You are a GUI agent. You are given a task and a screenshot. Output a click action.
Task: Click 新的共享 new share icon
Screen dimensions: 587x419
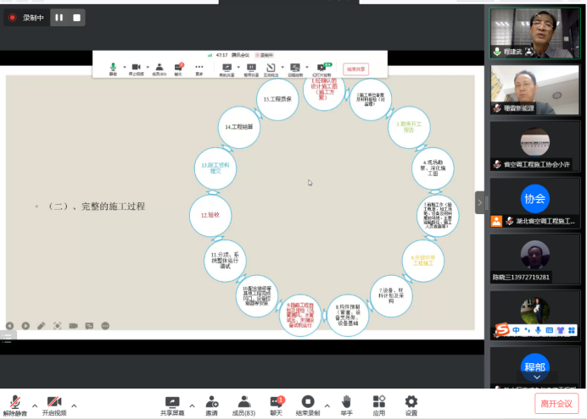pos(226,69)
